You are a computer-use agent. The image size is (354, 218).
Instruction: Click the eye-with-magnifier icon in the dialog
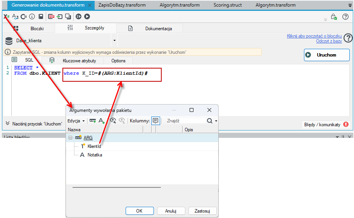click(113, 120)
